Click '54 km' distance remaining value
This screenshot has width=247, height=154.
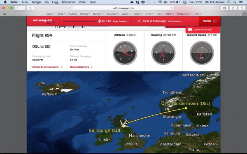coord(74,60)
